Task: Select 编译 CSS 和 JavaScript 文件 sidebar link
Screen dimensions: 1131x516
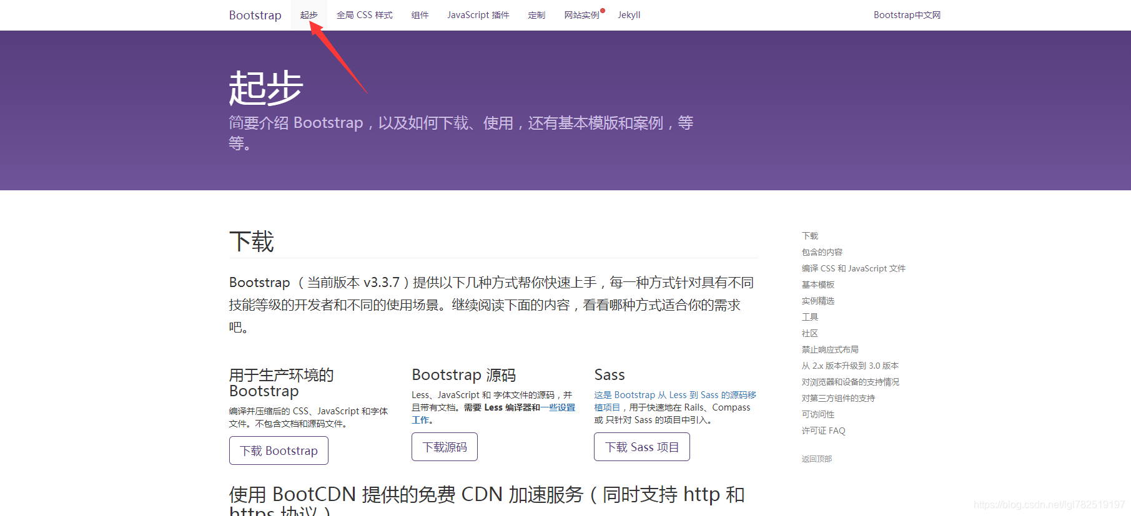Action: [x=853, y=268]
